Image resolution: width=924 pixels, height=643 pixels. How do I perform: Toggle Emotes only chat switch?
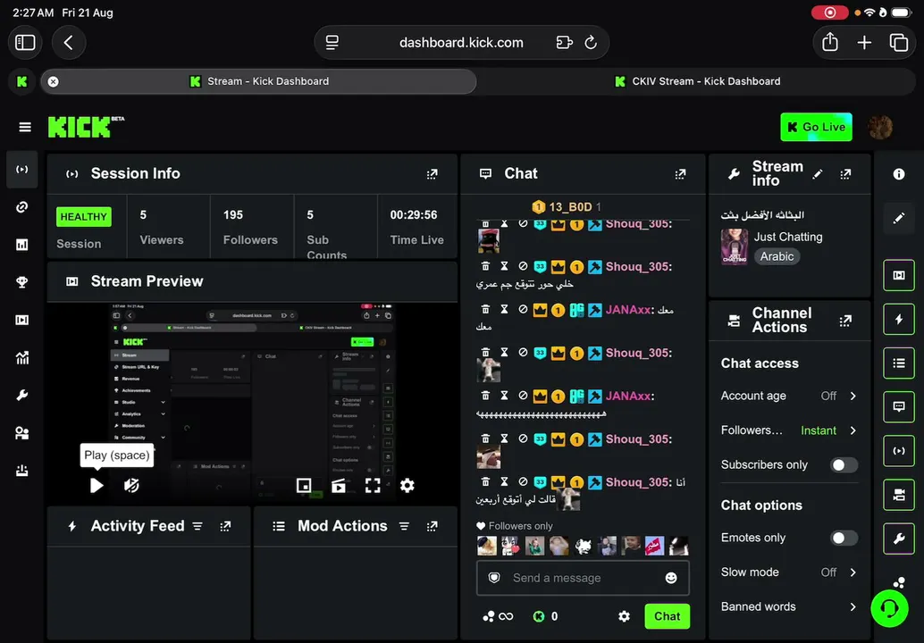(x=844, y=539)
